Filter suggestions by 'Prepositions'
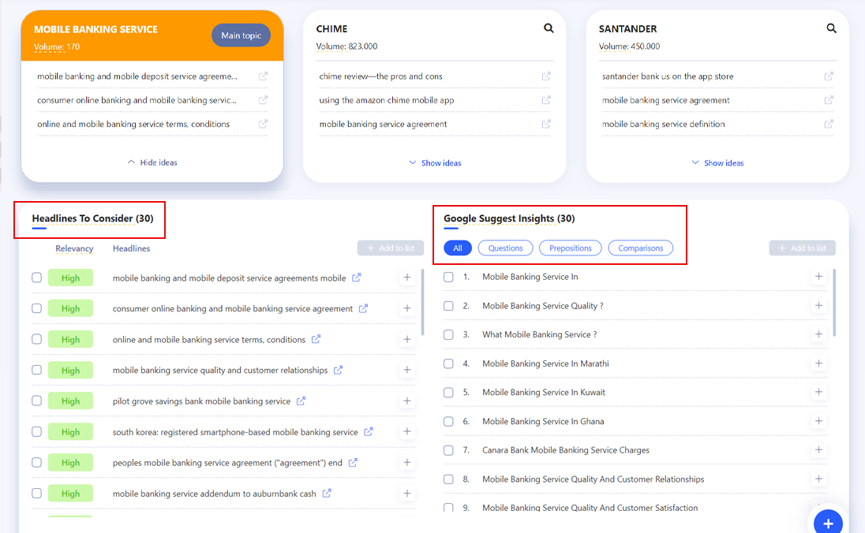The image size is (865, 533). click(571, 248)
